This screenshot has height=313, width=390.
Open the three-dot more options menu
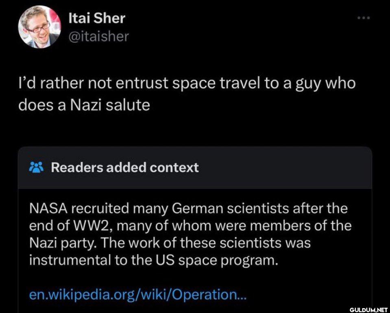pos(364,18)
